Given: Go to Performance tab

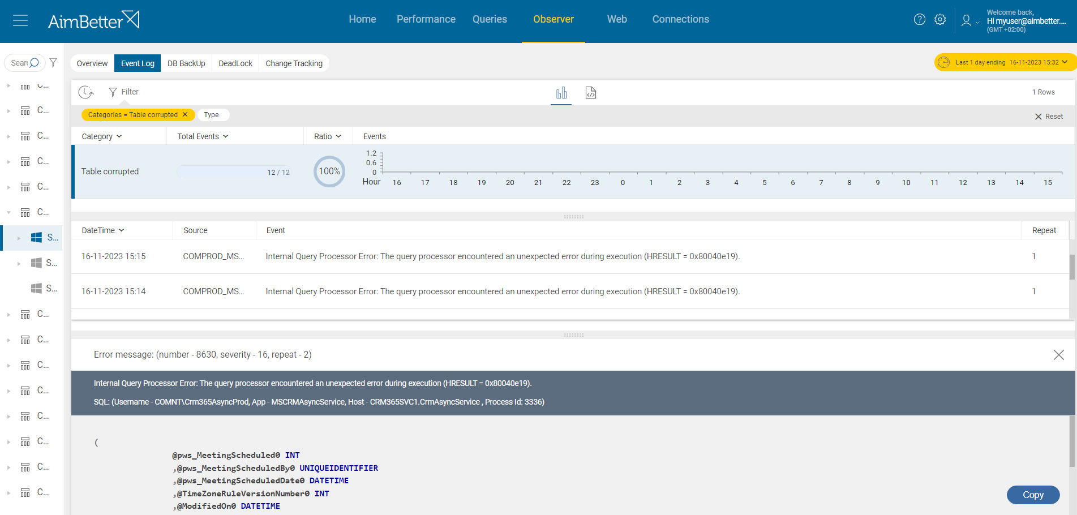Looking at the screenshot, I should point(426,19).
